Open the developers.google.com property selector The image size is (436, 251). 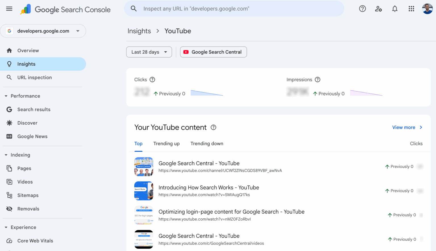click(x=43, y=31)
